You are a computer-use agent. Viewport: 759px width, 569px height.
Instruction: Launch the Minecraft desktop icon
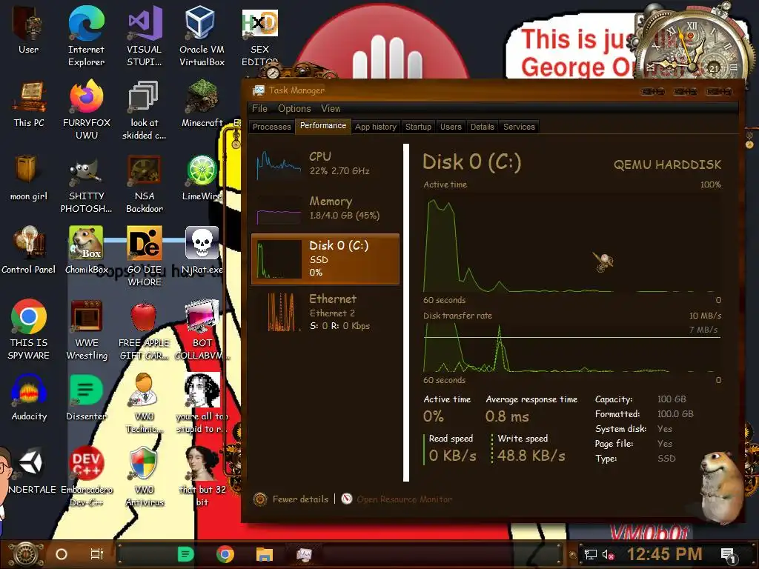click(x=202, y=104)
